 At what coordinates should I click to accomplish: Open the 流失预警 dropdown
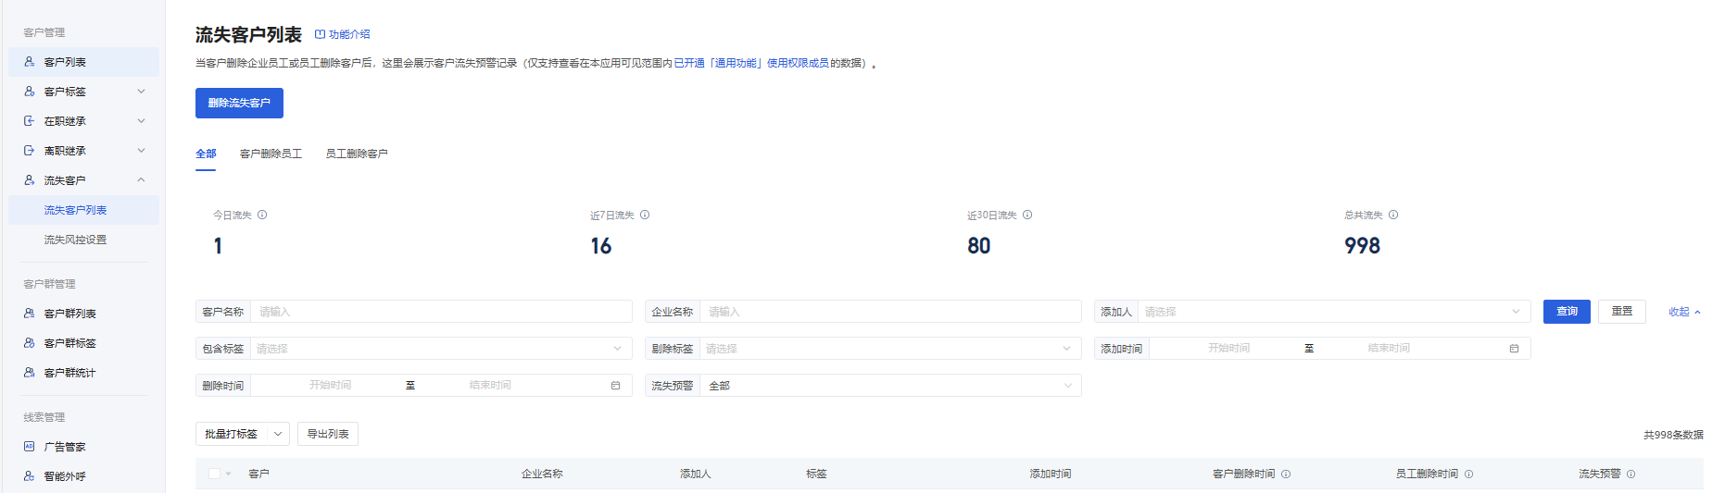click(890, 386)
